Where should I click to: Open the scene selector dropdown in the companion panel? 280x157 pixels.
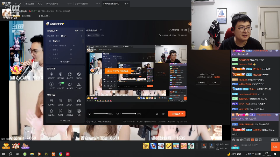click(x=52, y=31)
